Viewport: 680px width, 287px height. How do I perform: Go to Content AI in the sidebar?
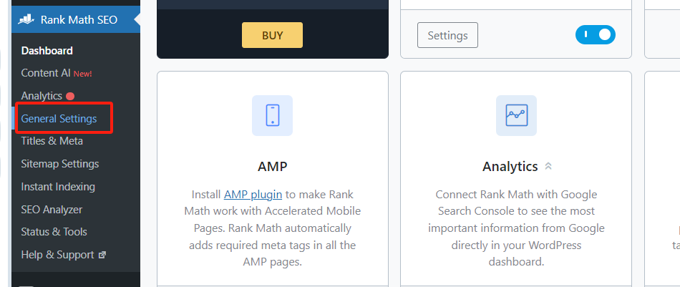click(45, 73)
